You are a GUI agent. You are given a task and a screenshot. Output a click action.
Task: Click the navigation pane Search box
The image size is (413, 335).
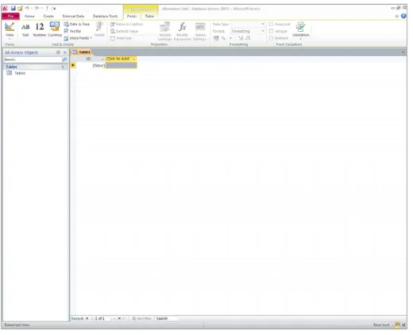[x=33, y=60]
